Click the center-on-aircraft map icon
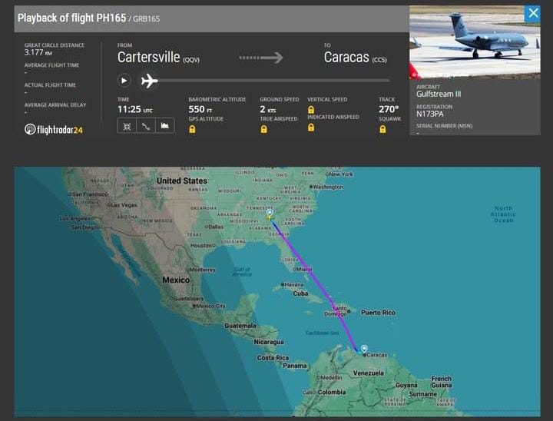 pos(127,126)
